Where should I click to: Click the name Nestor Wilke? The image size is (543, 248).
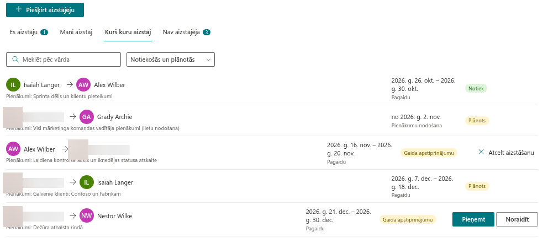point(115,216)
